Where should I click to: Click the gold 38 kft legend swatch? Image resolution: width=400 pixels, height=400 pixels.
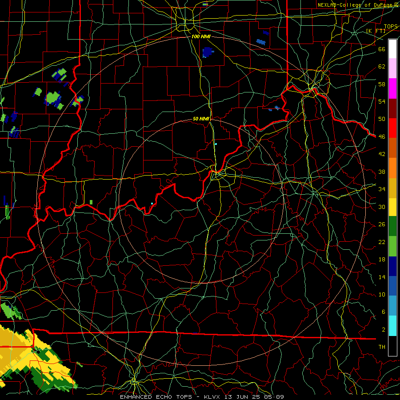click(x=392, y=188)
